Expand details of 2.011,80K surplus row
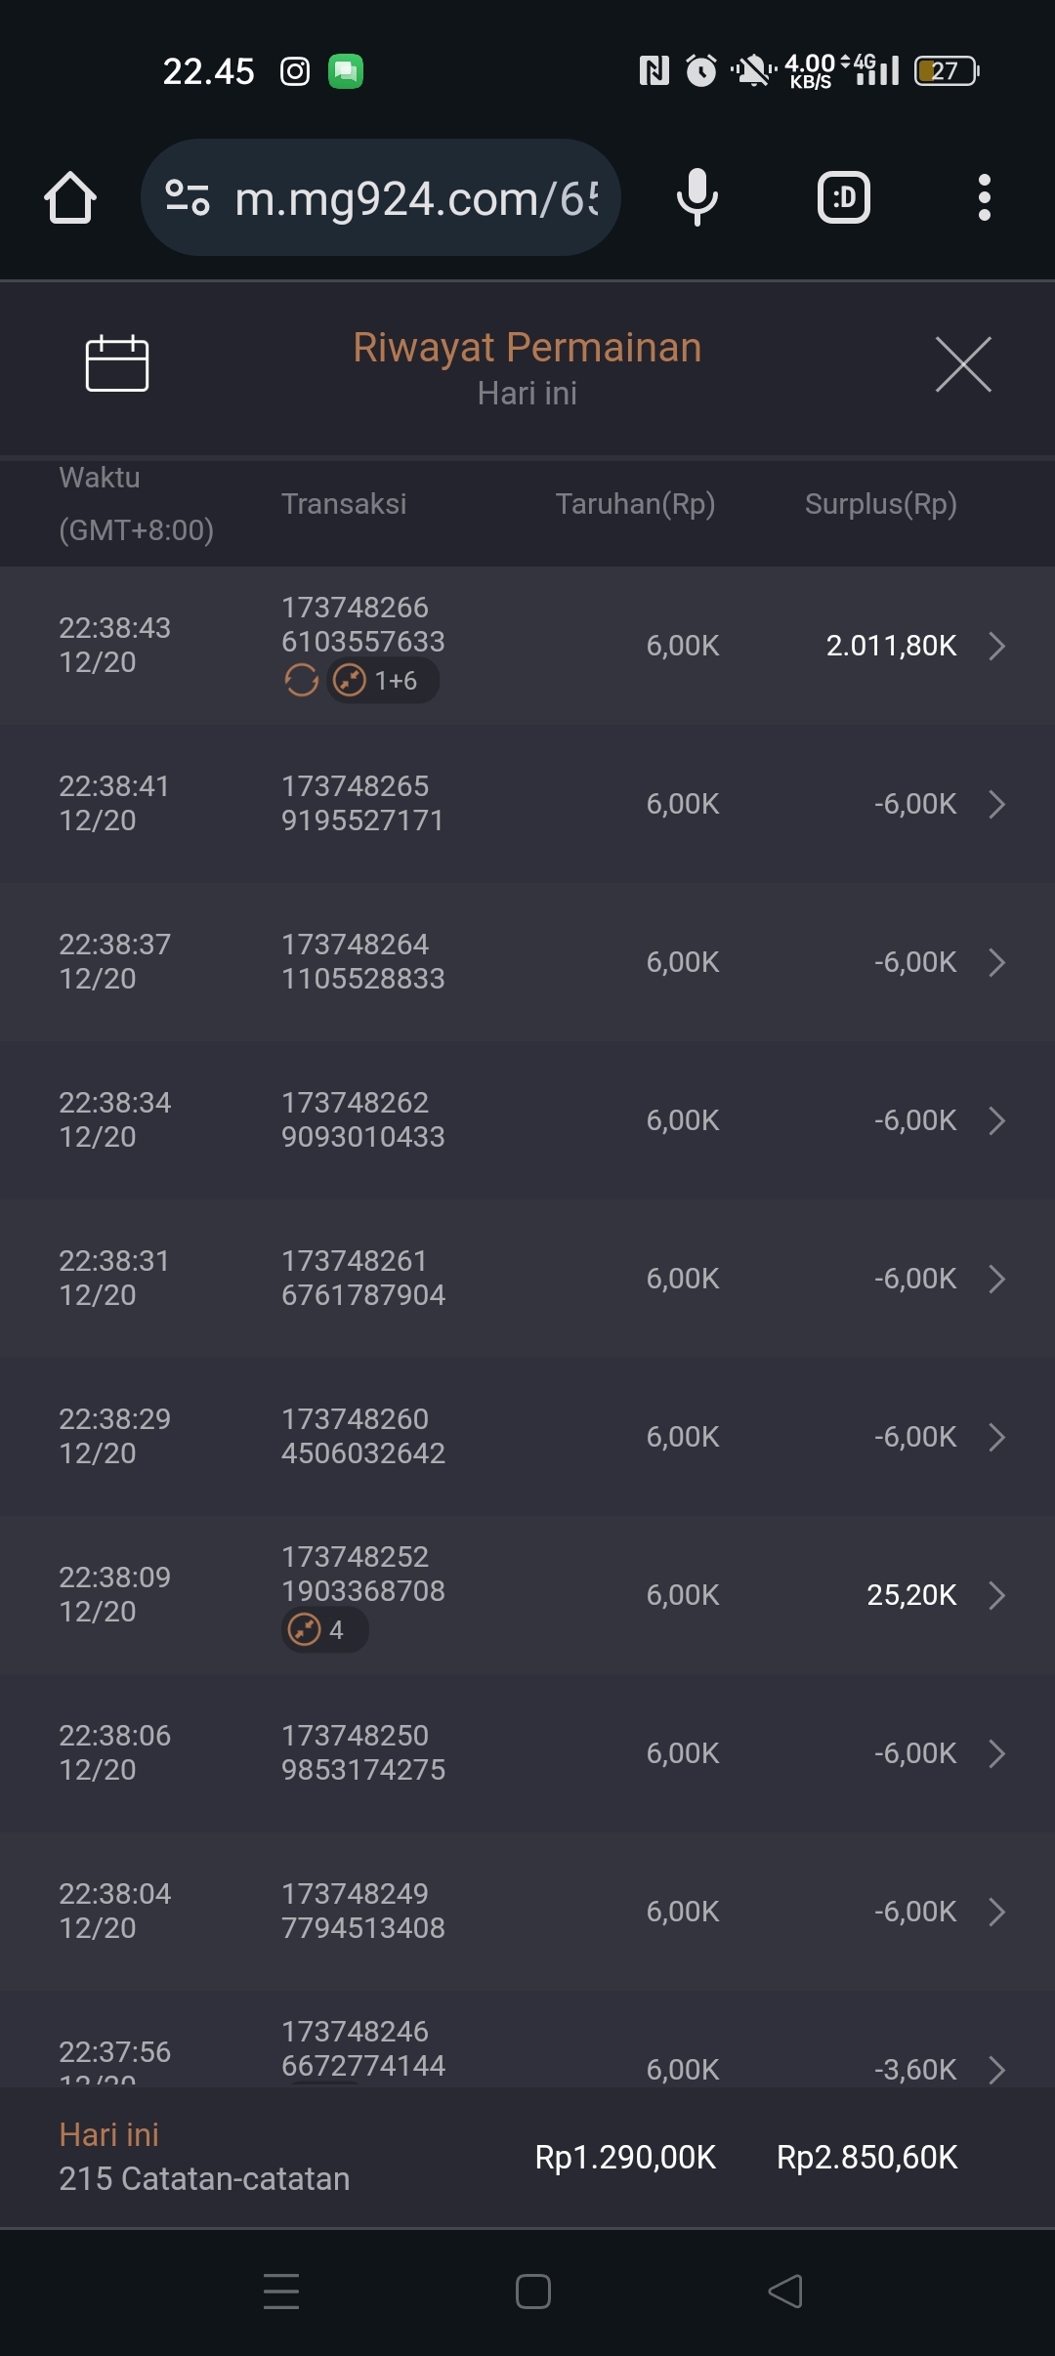 coord(996,646)
